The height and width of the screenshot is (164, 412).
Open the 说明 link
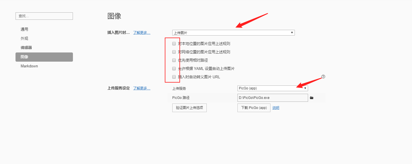click(x=276, y=108)
